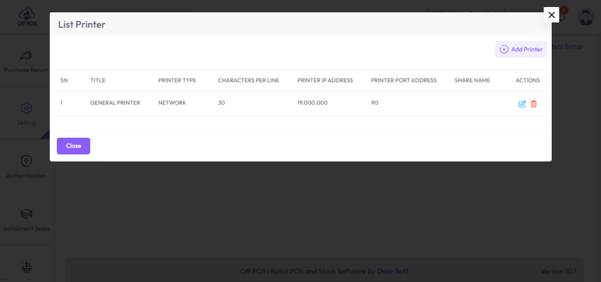Screen dimensions: 601x282
Task: Click the plus icon inside Add Printer
Action: point(504,49)
